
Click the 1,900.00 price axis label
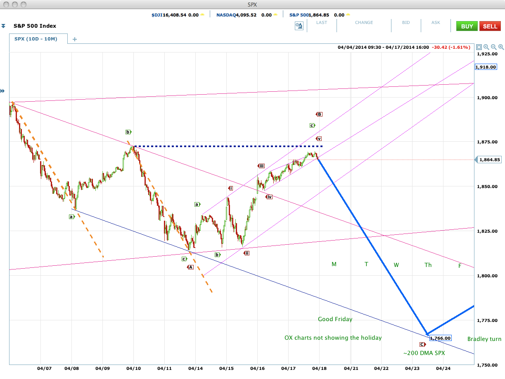click(486, 98)
